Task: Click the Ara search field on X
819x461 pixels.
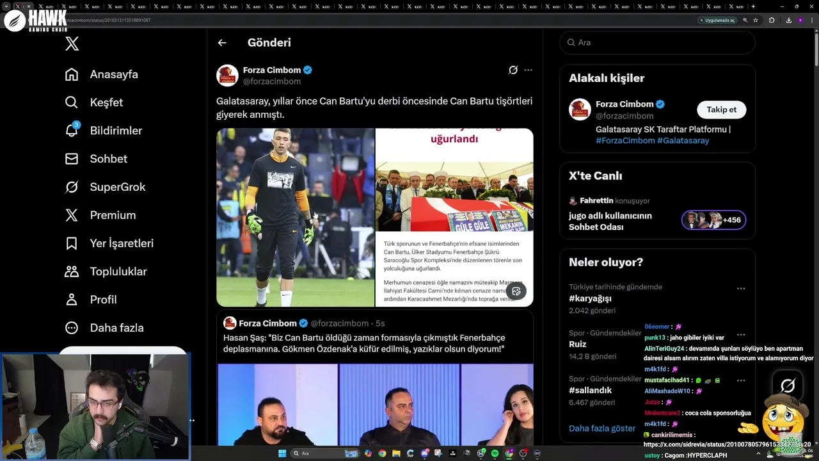Action: tap(657, 42)
